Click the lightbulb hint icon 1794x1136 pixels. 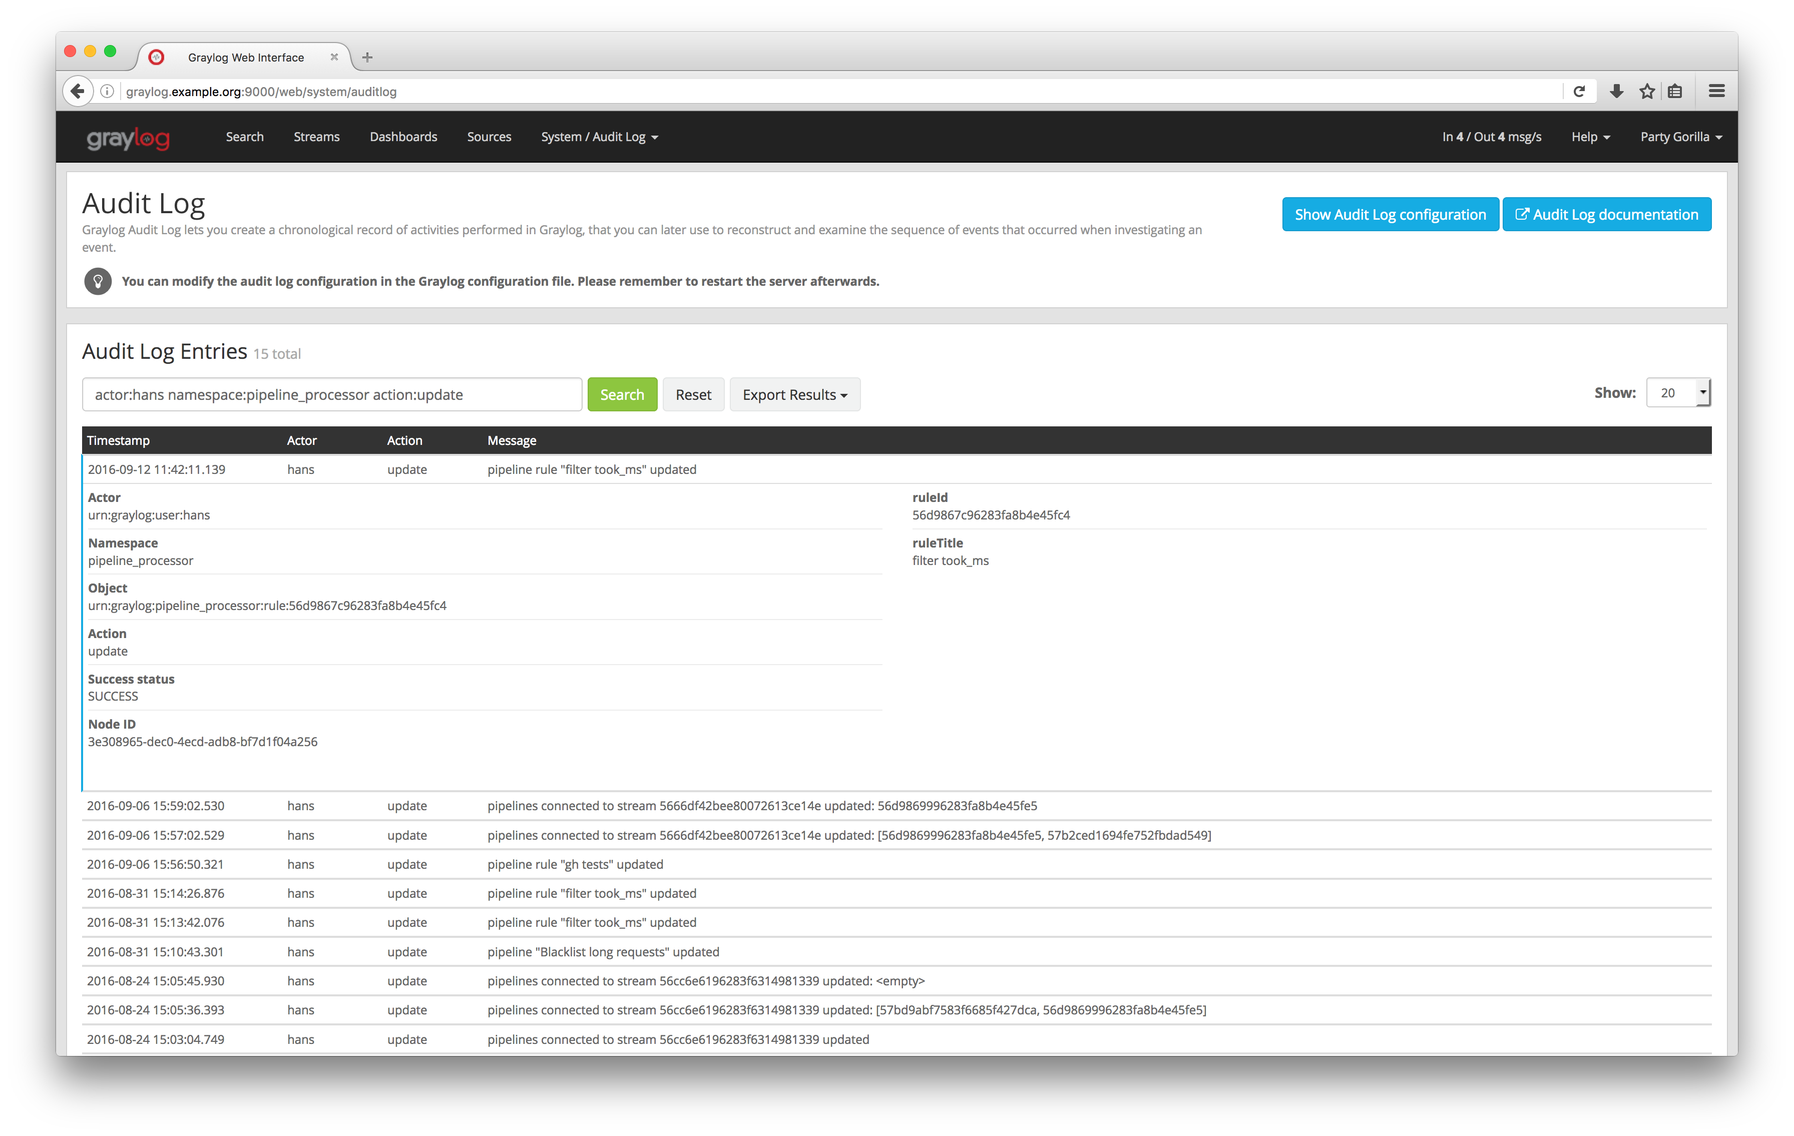(98, 282)
